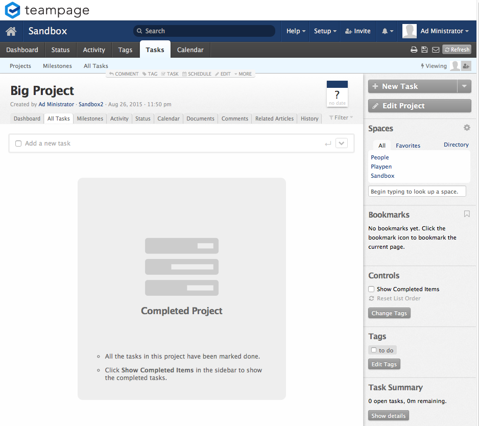Click the home icon in navigation bar
This screenshot has width=479, height=426.
11,31
